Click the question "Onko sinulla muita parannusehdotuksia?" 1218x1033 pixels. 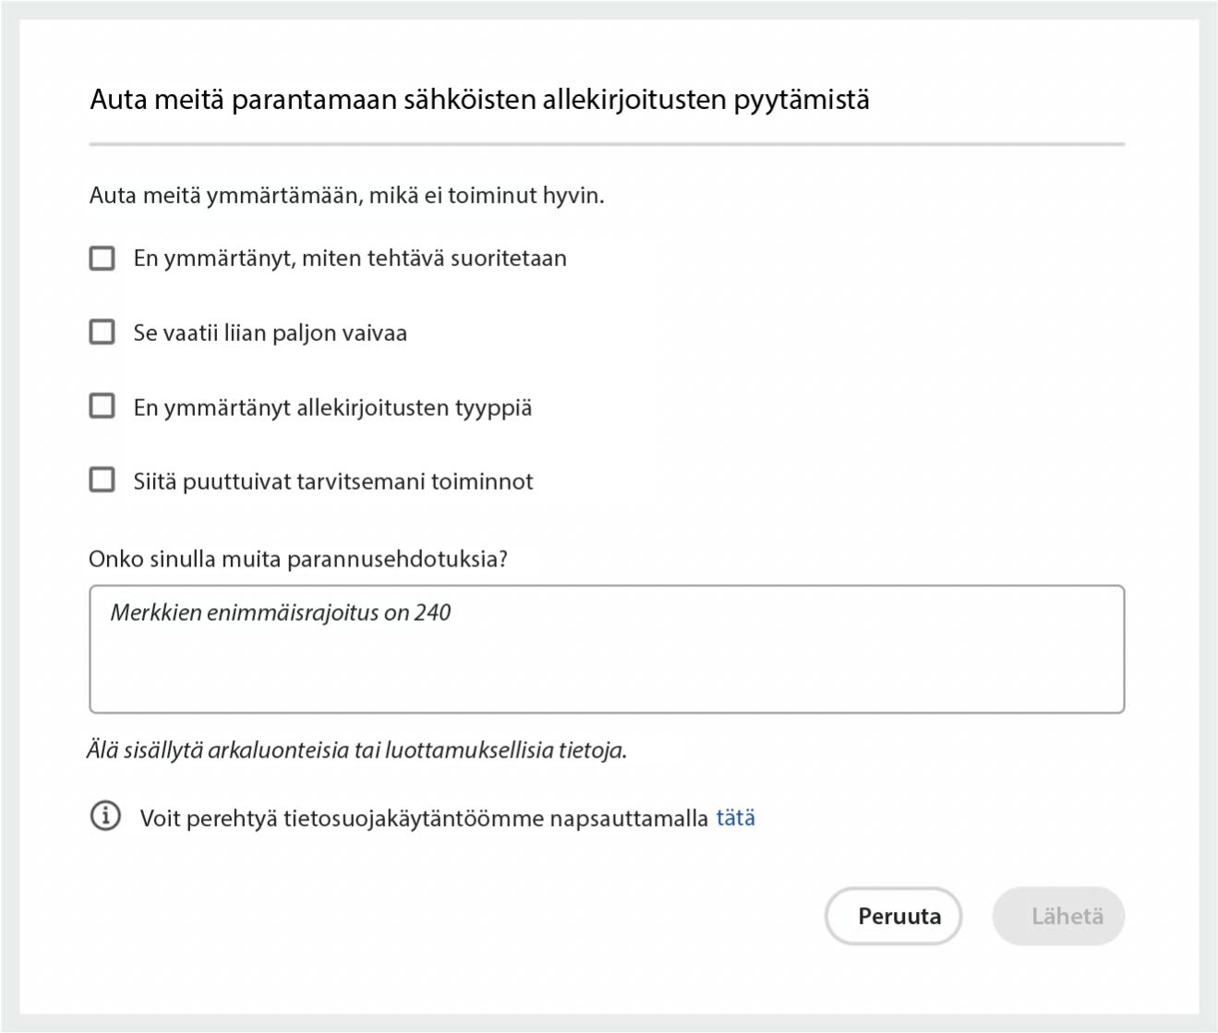pyautogui.click(x=299, y=558)
